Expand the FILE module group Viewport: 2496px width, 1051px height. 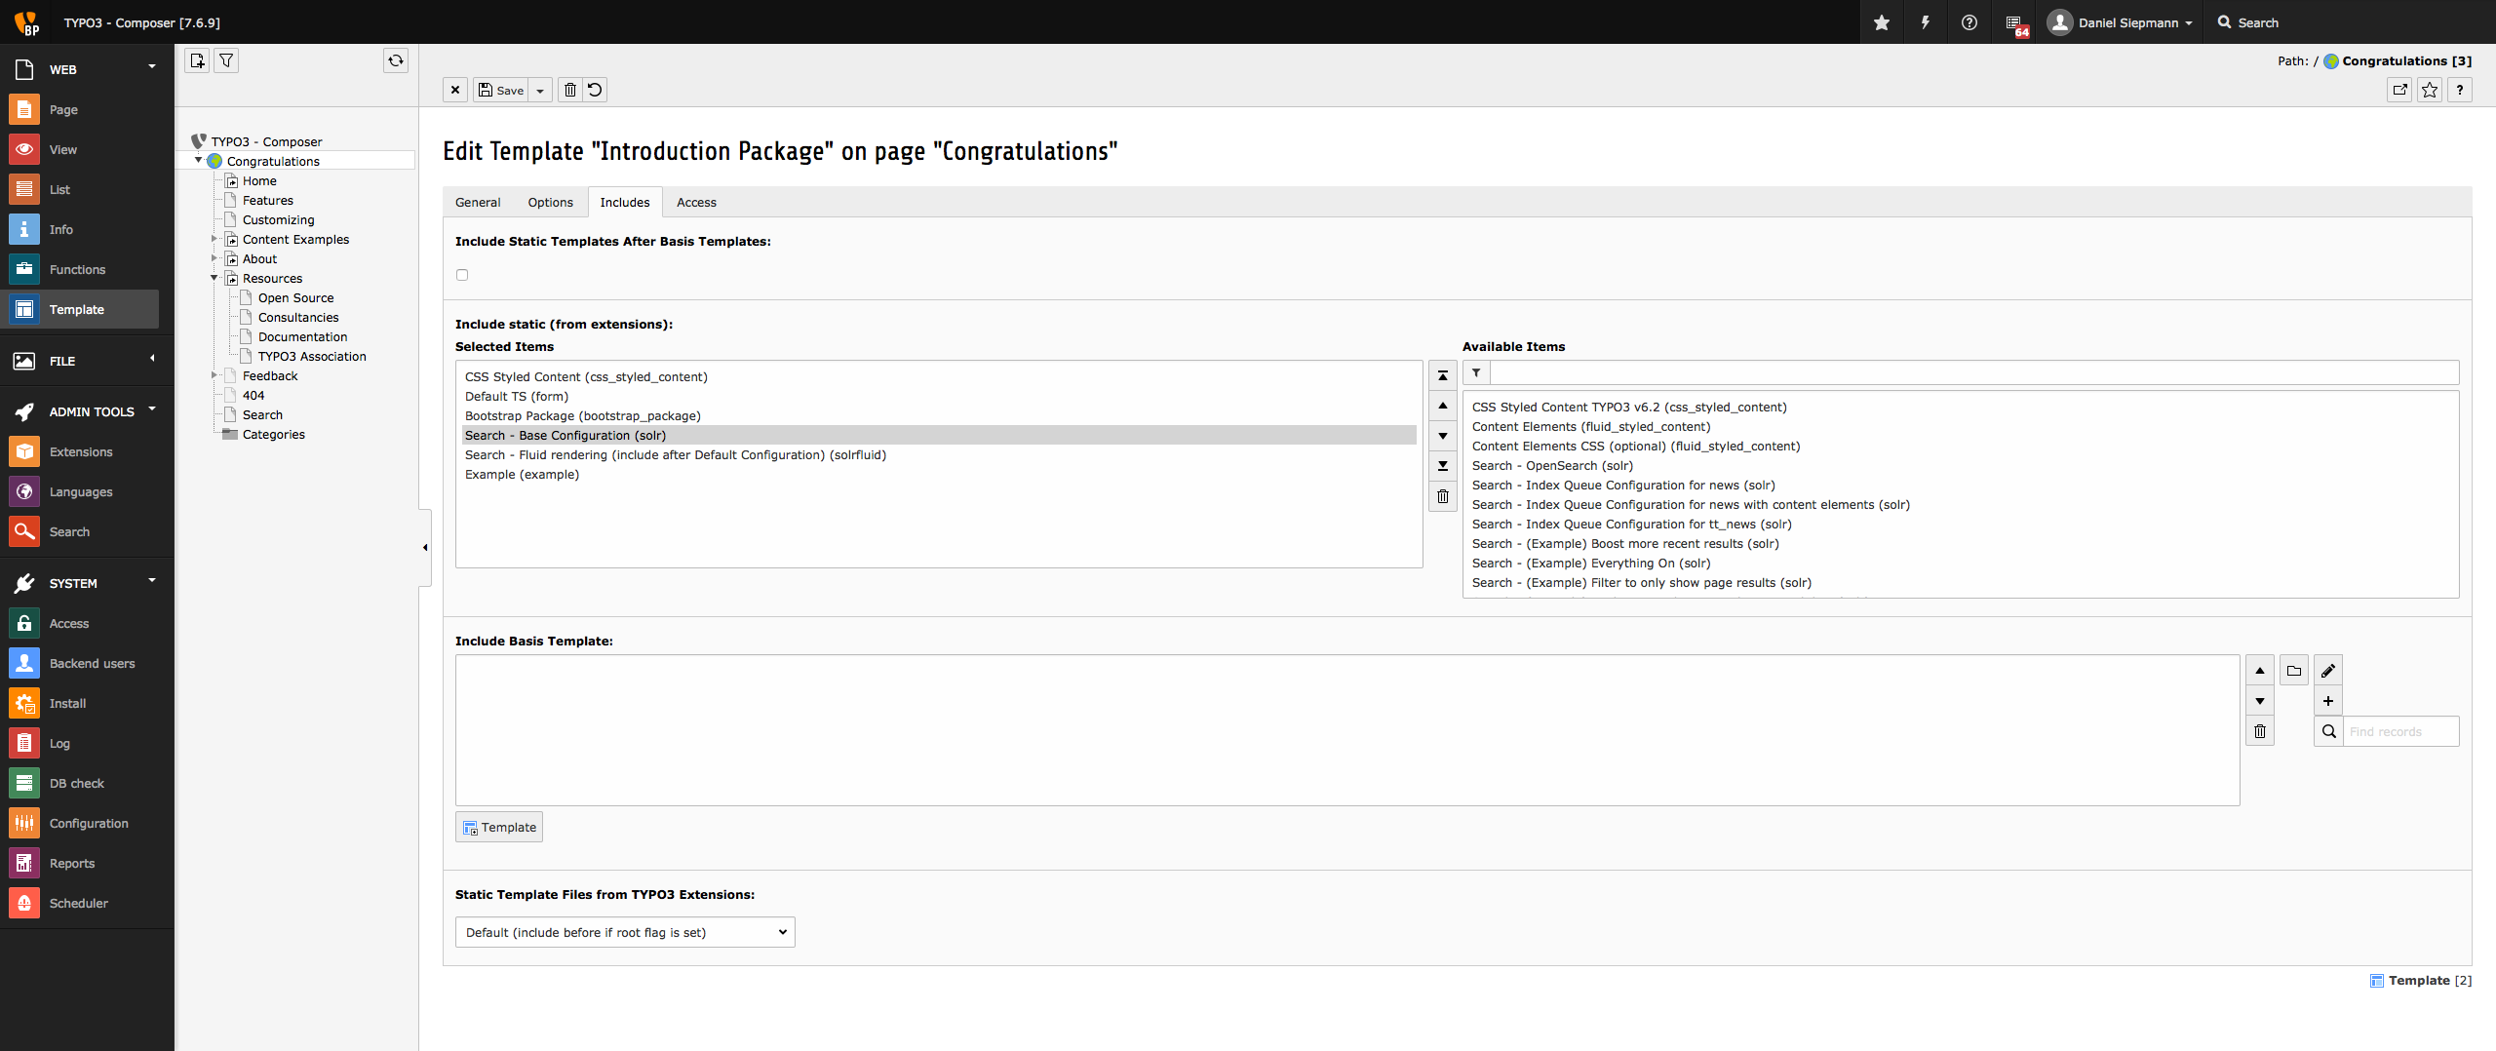pos(152,358)
